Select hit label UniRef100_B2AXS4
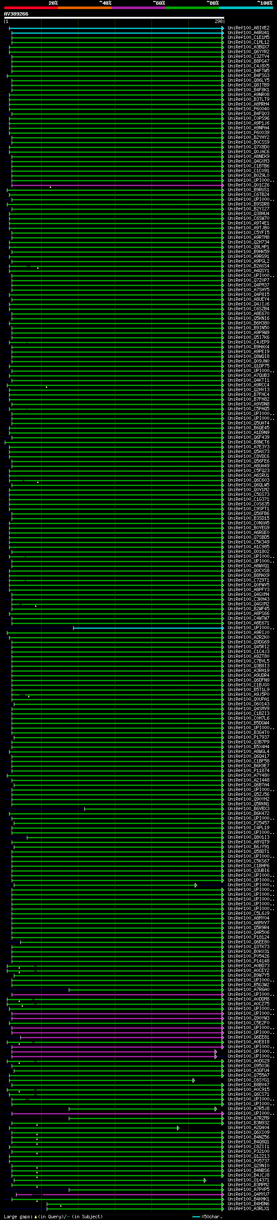The width and height of the screenshot is (277, 1220). [x=248, y=266]
